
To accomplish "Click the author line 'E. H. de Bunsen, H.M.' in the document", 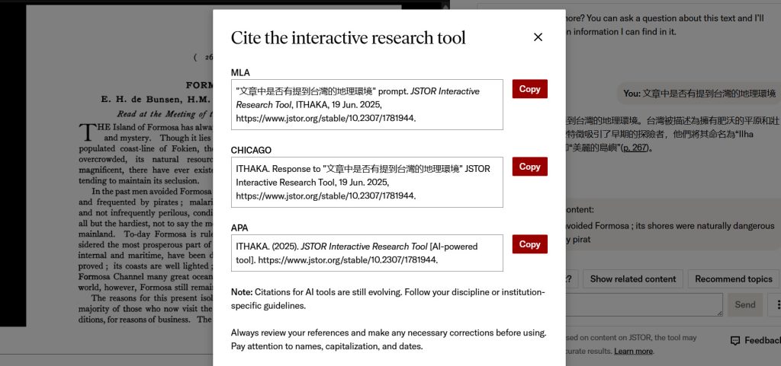I will point(157,99).
